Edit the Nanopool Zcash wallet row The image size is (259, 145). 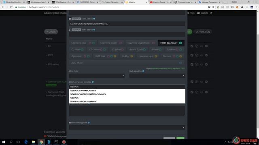click(x=192, y=92)
